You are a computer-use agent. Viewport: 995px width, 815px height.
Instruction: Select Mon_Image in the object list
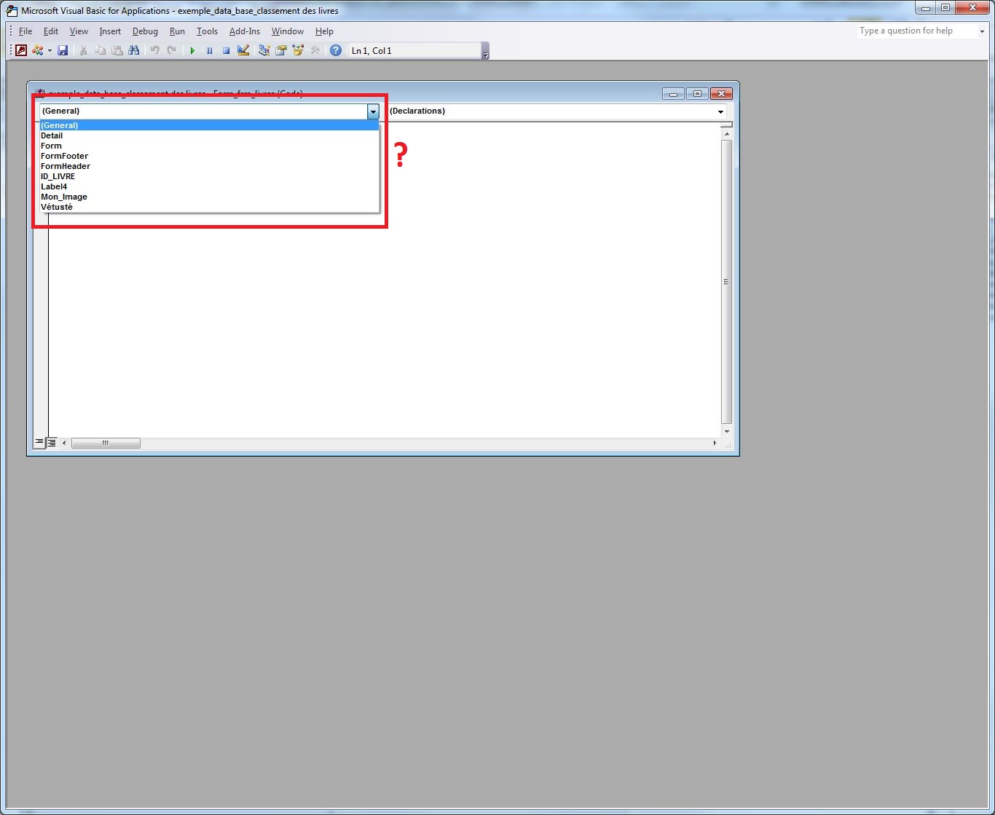(x=209, y=197)
